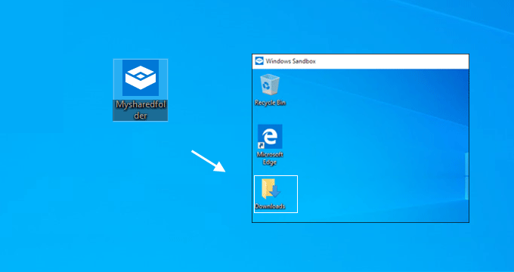
Task: Select Microsoft Edge shortcut in Windows Sandbox
Action: 270,137
